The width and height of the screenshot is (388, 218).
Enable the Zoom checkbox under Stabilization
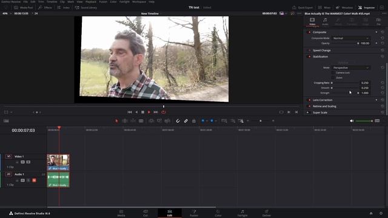[x=333, y=78]
